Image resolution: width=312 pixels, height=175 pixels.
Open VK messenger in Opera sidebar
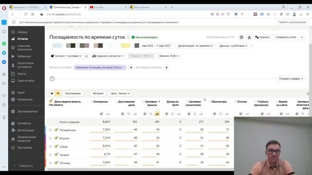pos(4,62)
